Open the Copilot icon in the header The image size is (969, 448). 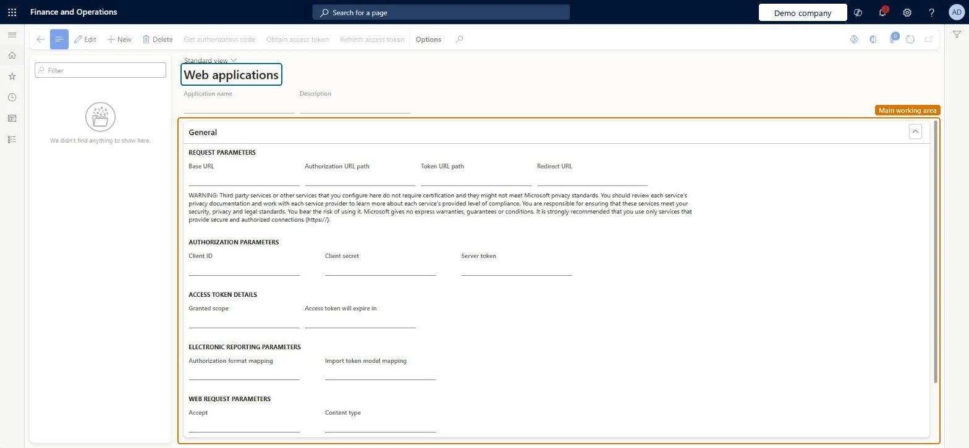click(x=858, y=12)
